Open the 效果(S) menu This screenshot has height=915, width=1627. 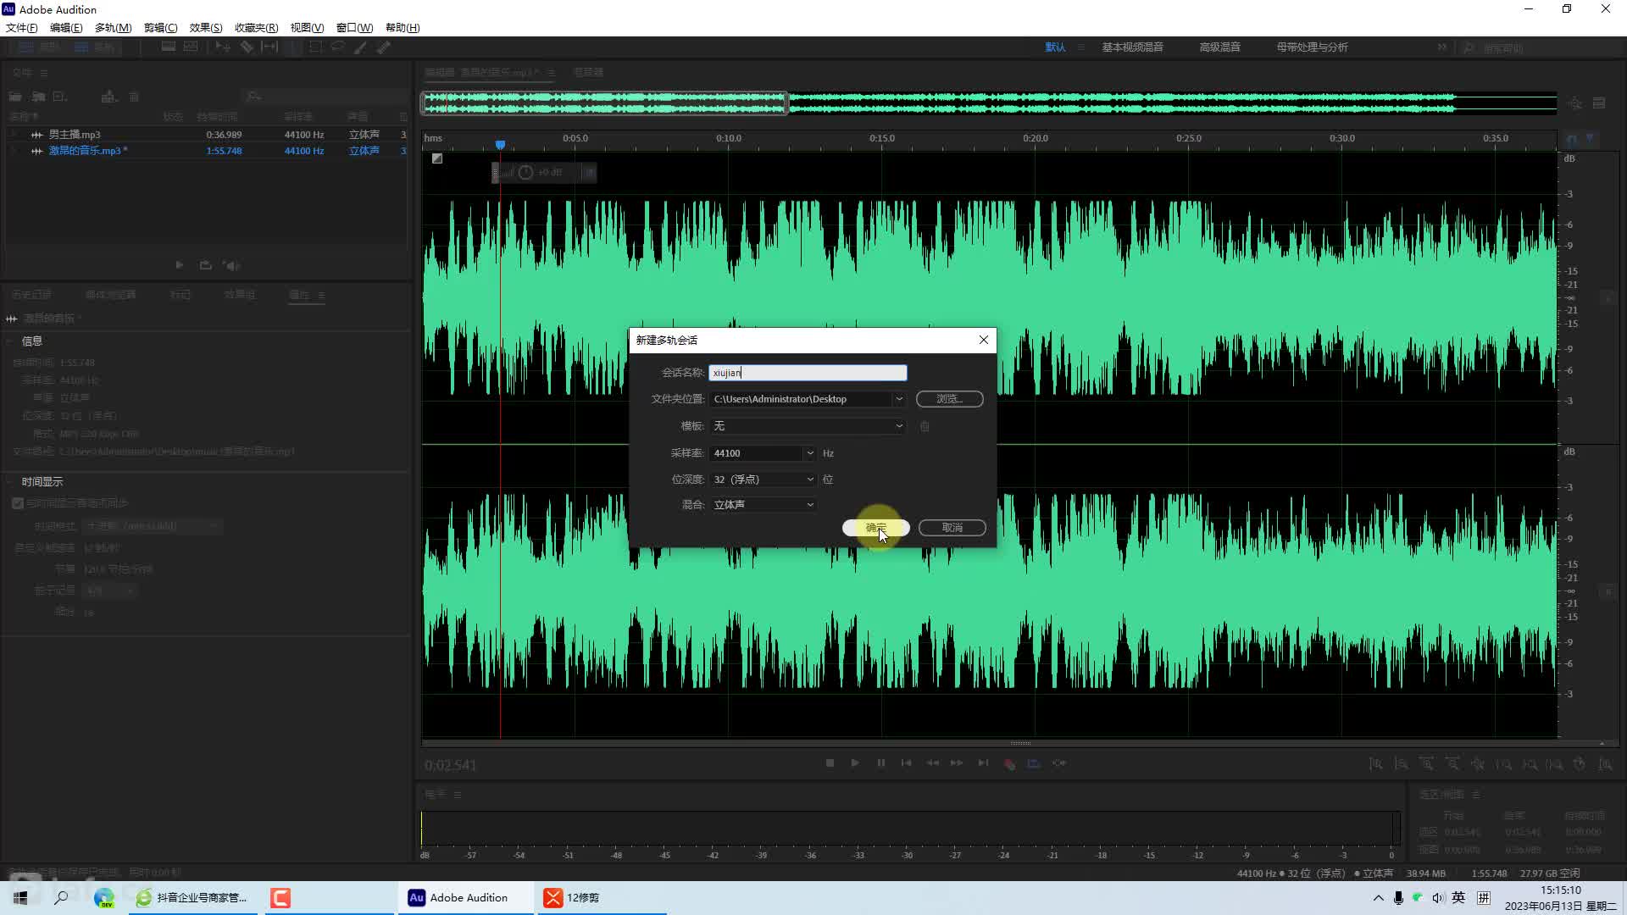coord(206,28)
